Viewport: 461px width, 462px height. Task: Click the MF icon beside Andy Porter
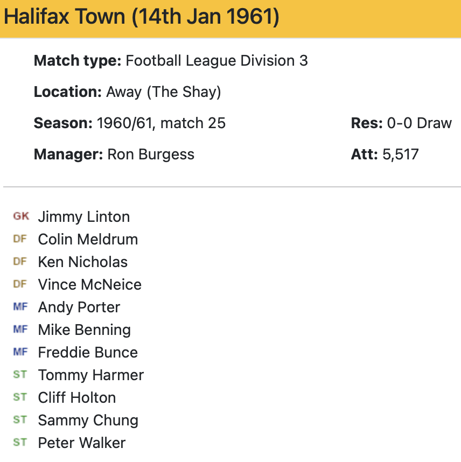pos(20,307)
